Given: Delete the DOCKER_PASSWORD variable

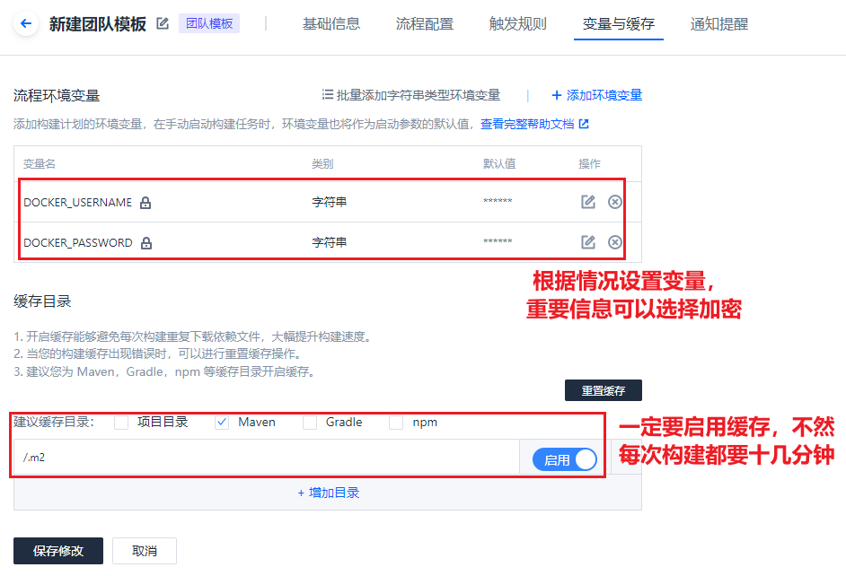Looking at the screenshot, I should pos(614,242).
